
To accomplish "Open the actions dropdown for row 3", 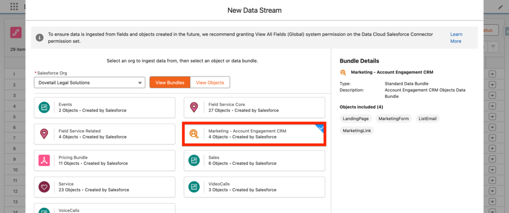I will (492, 95).
